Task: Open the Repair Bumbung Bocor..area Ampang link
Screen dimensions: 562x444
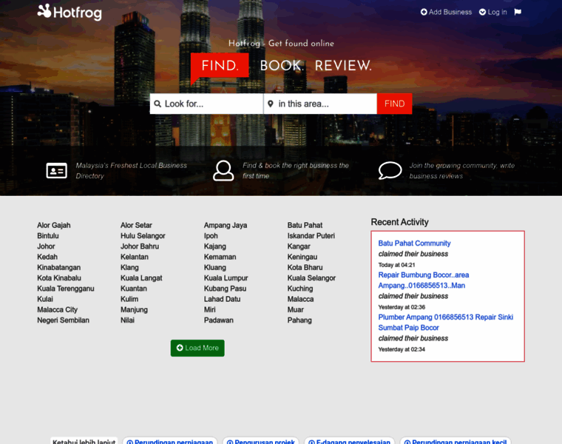Action: (x=424, y=280)
